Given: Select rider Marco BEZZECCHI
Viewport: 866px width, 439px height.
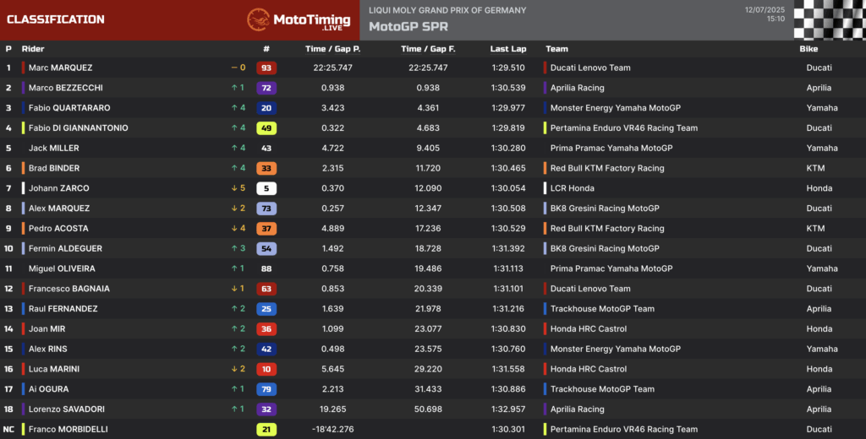Looking at the screenshot, I should pos(66,88).
